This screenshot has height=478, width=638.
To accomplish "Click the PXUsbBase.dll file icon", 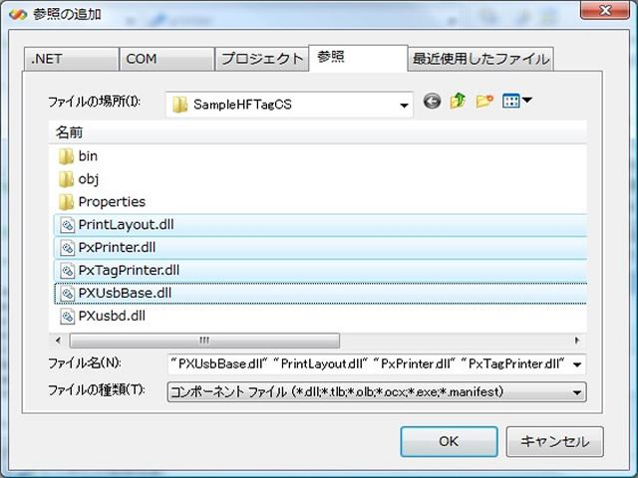I will [67, 293].
